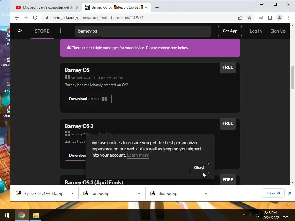Share this page using share icon
Image resolution: width=295 pixels, height=221 pixels.
(x=240, y=18)
